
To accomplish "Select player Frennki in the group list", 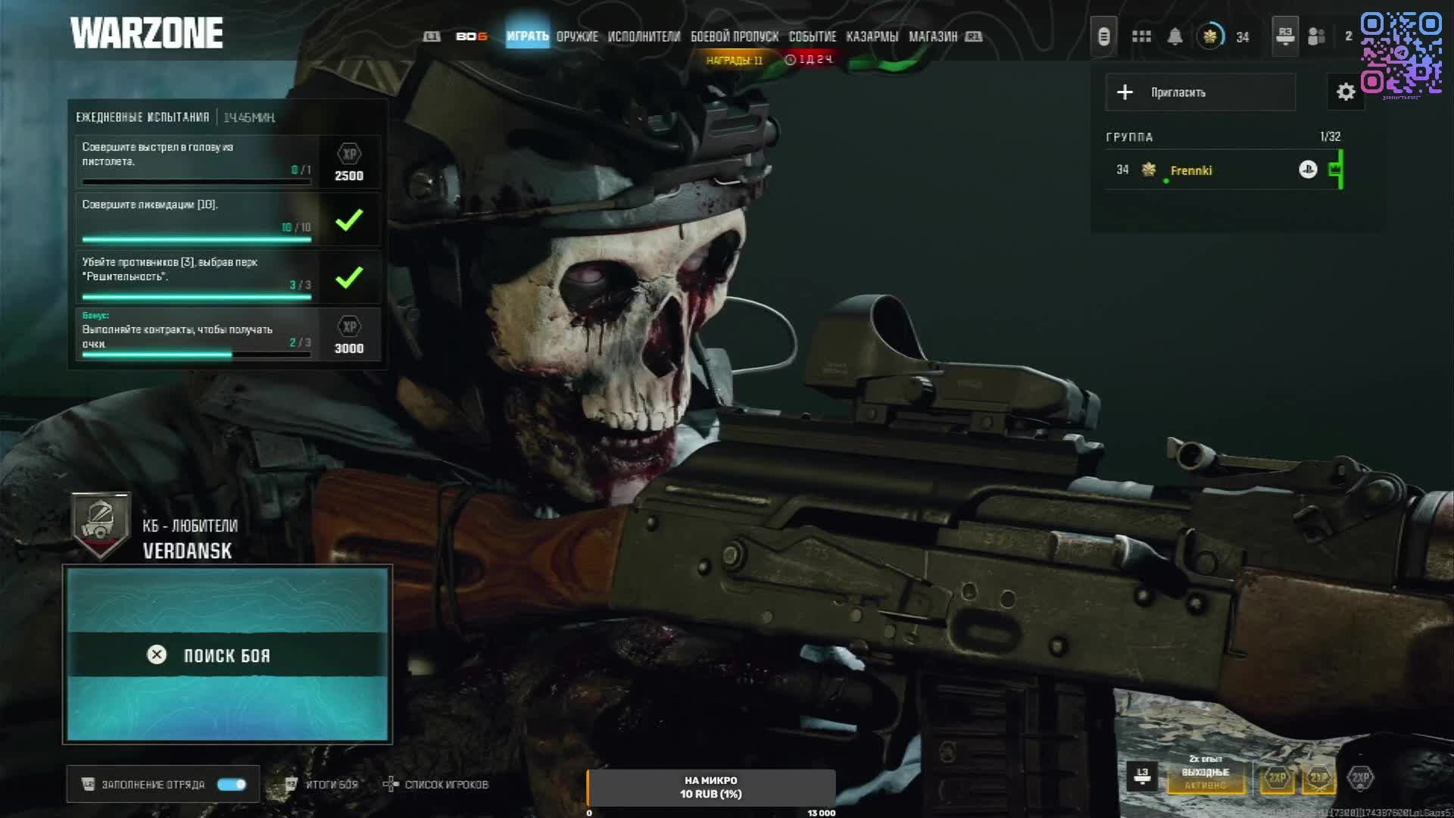I will pos(1190,170).
